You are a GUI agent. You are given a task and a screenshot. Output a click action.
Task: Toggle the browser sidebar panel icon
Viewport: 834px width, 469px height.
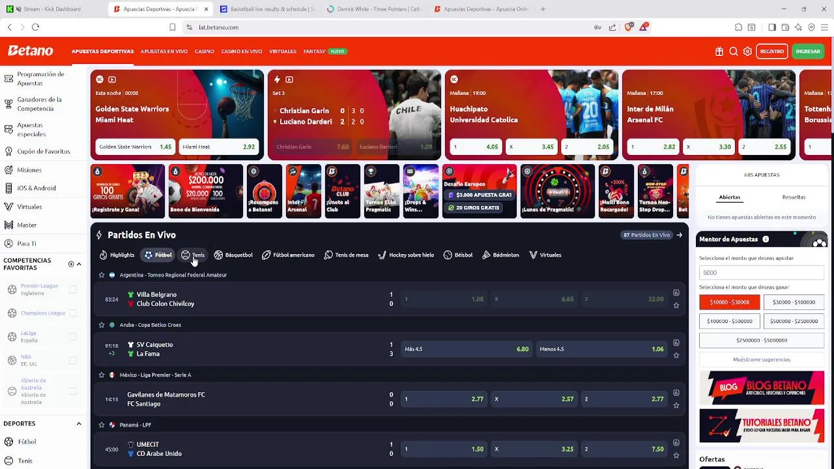point(772,27)
